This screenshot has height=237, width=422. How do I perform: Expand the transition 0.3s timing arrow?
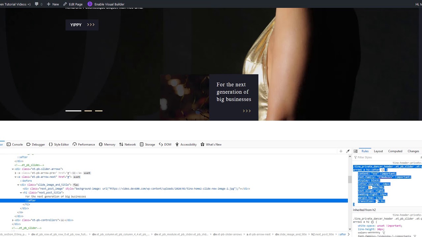click(x=376, y=201)
